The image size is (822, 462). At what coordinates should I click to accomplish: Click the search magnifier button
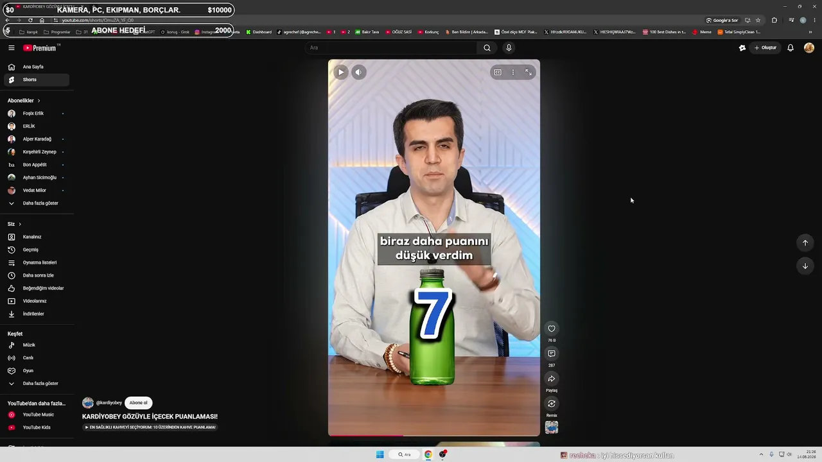[487, 47]
